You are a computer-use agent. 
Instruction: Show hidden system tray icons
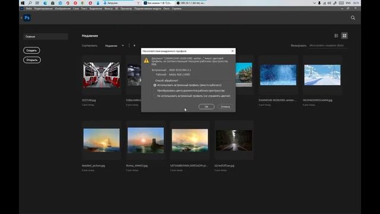point(314,3)
